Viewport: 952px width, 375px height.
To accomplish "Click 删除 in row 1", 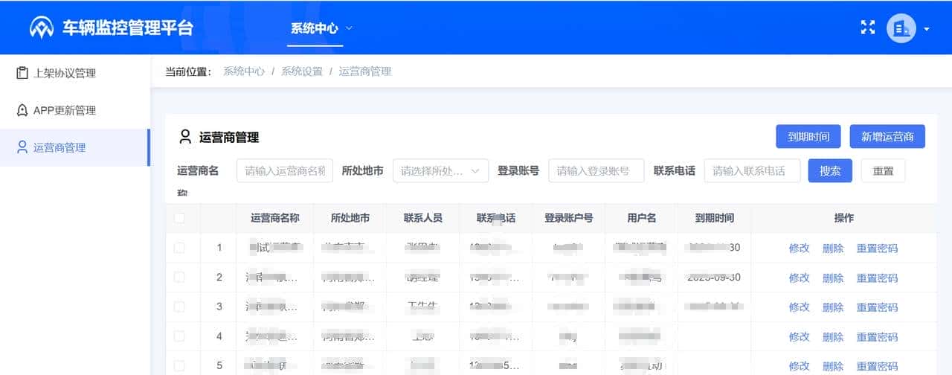I will pyautogui.click(x=833, y=248).
